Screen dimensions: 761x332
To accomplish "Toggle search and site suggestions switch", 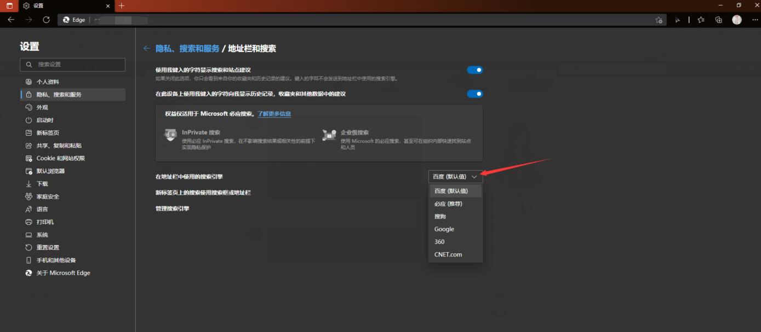I will 475,70.
